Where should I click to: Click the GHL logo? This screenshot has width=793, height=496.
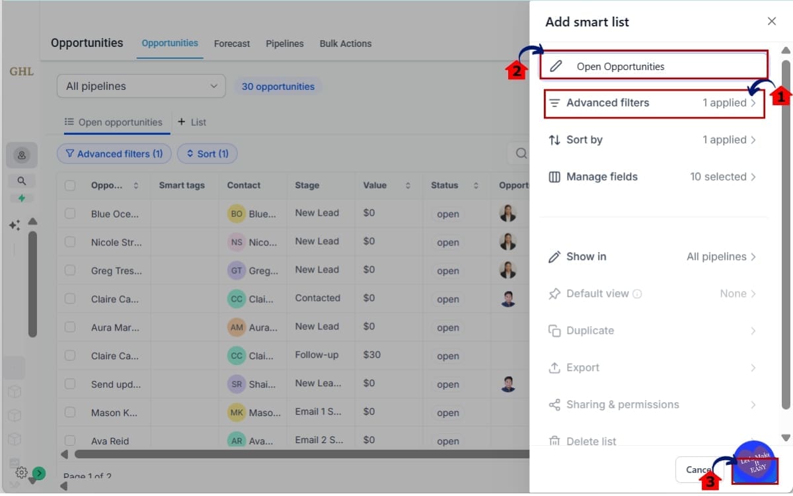tap(22, 71)
